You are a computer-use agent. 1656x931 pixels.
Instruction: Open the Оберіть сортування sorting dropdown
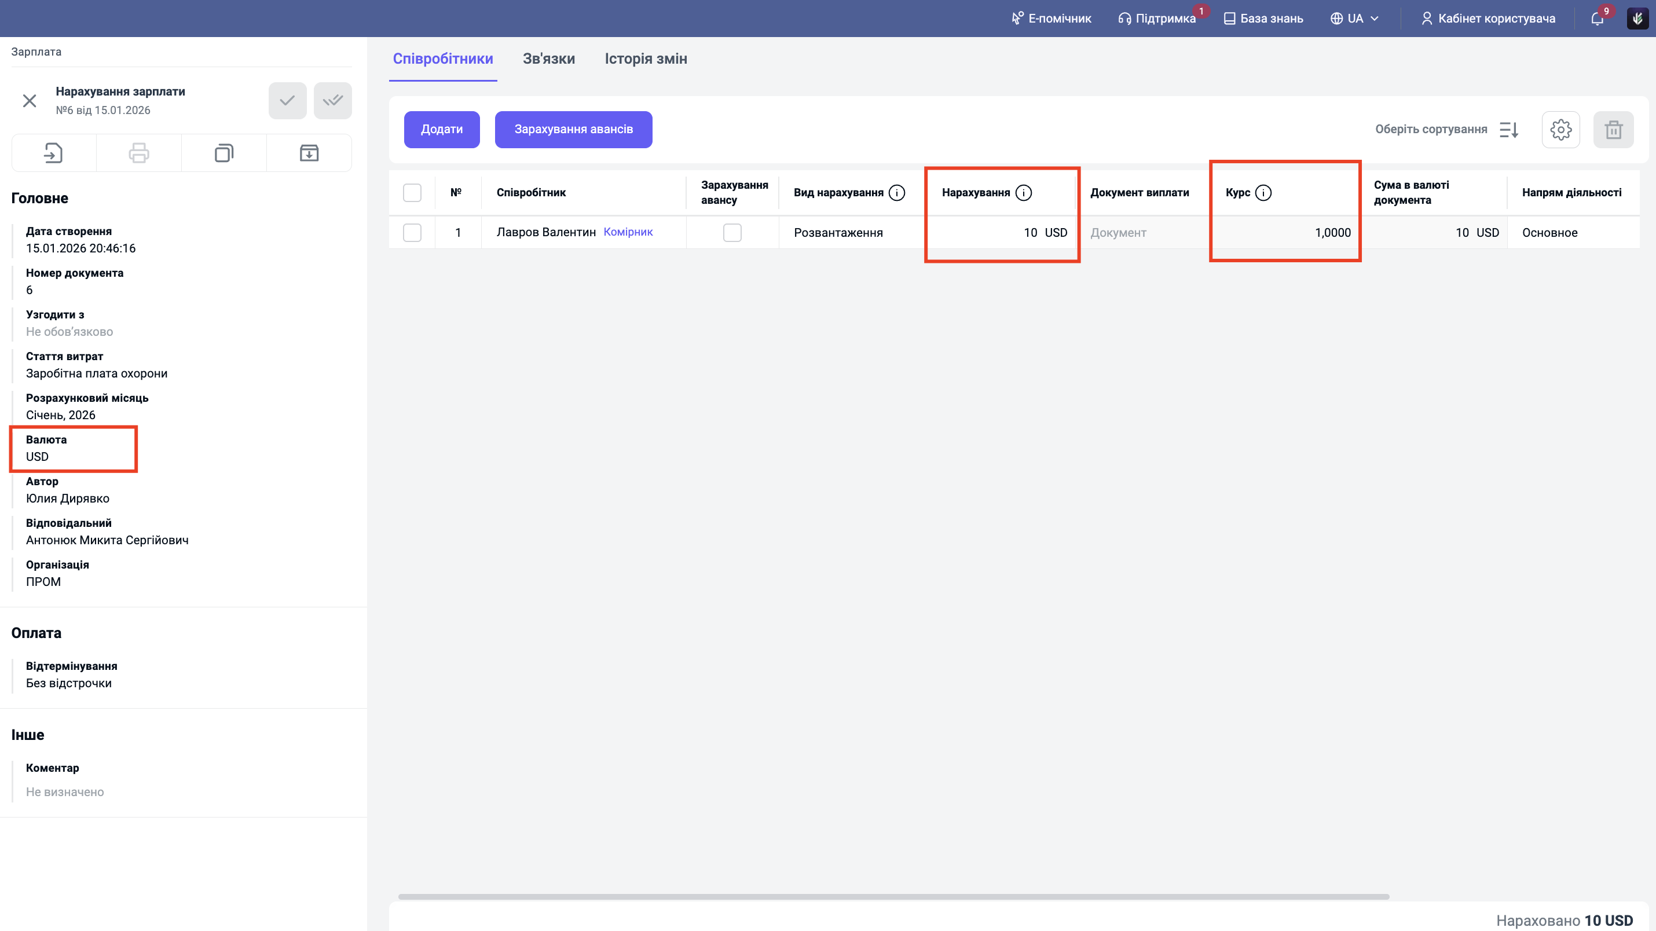1446,130
